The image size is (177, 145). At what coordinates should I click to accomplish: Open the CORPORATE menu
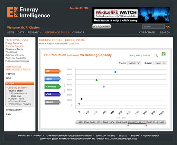click(x=147, y=32)
